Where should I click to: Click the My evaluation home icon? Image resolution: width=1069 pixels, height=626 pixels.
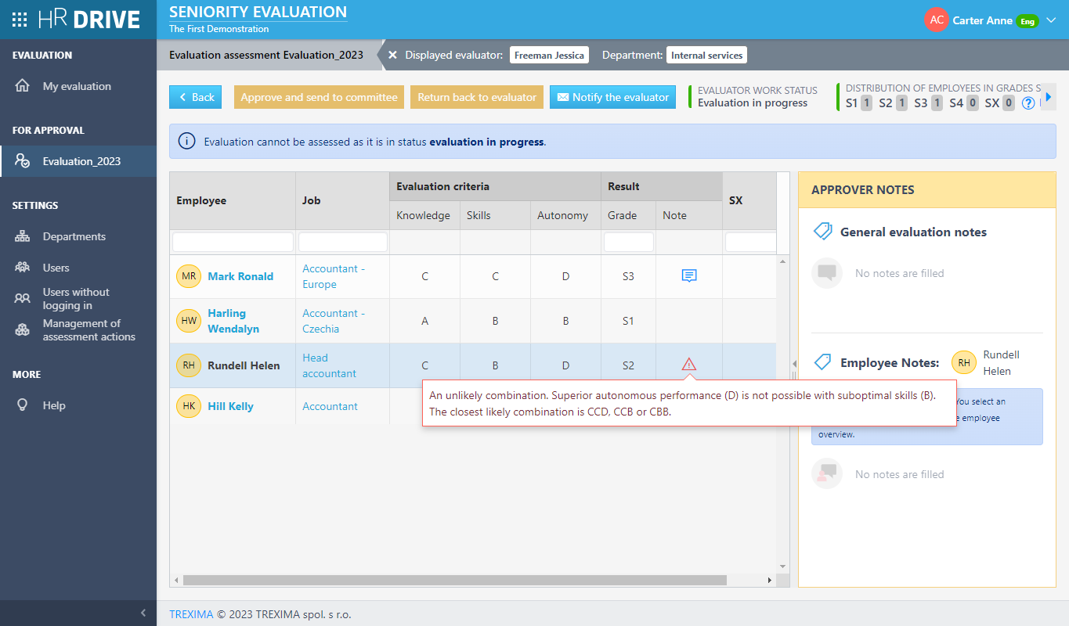(27, 86)
